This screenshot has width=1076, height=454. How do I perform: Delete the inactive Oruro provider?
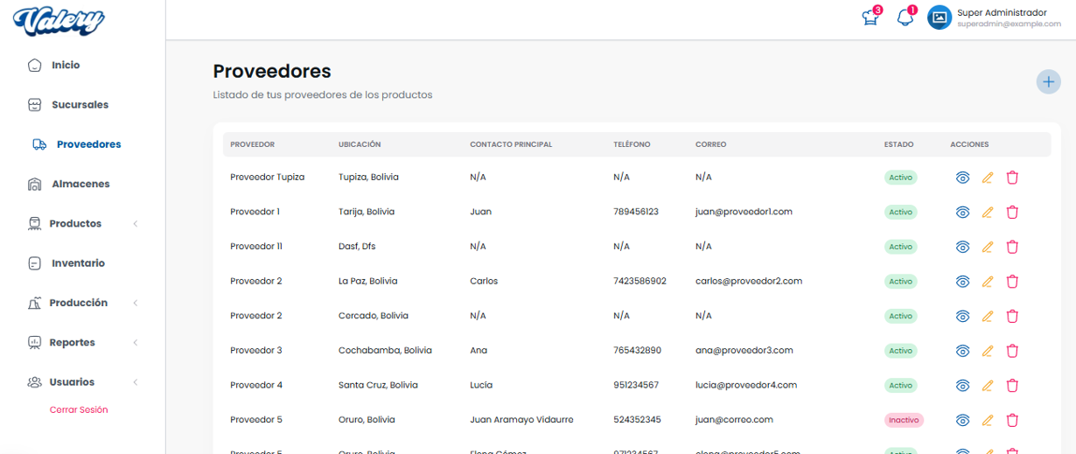pos(1012,420)
